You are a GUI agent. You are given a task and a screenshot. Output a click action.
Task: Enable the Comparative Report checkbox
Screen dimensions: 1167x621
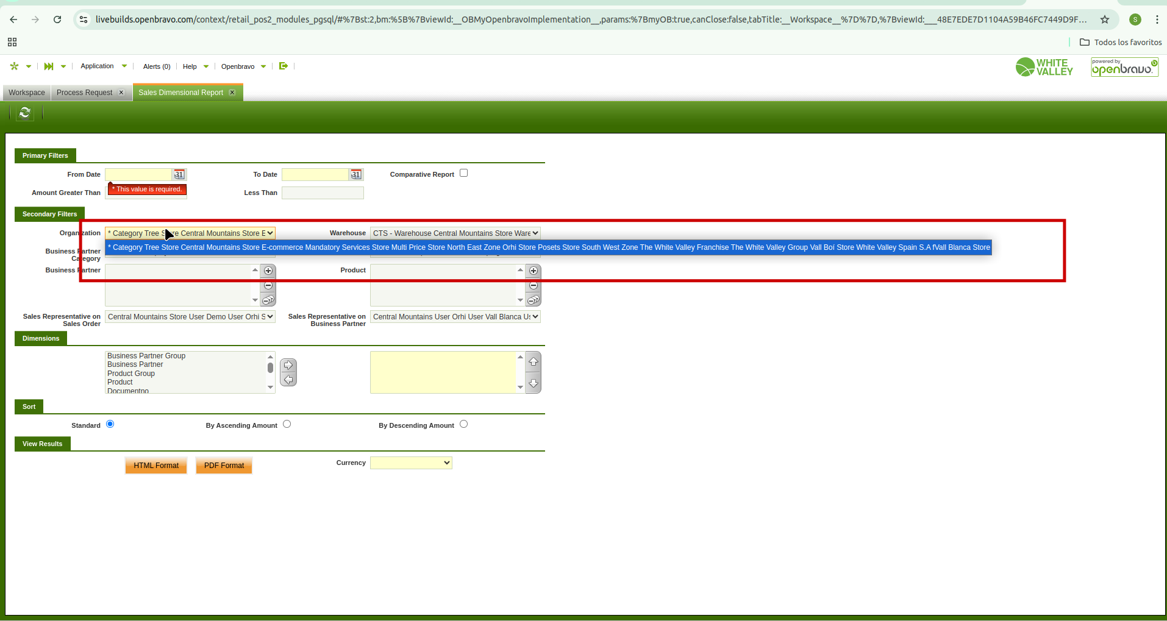pyautogui.click(x=463, y=173)
